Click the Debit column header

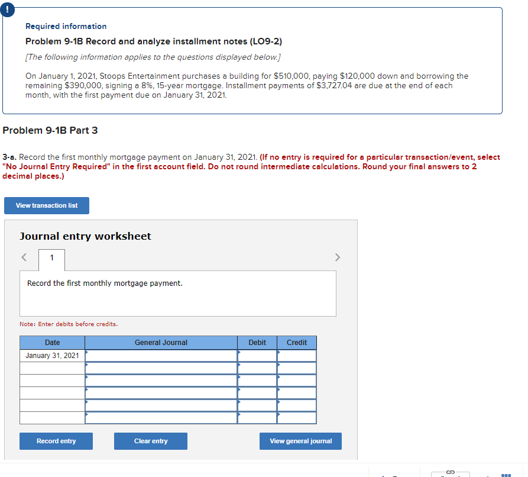tap(257, 343)
